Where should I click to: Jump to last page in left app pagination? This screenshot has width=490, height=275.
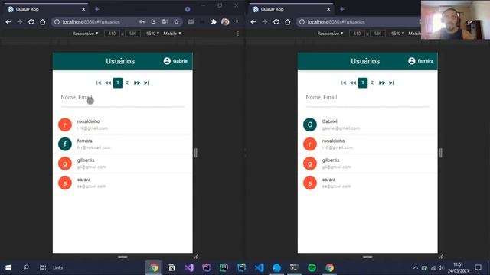tap(146, 82)
